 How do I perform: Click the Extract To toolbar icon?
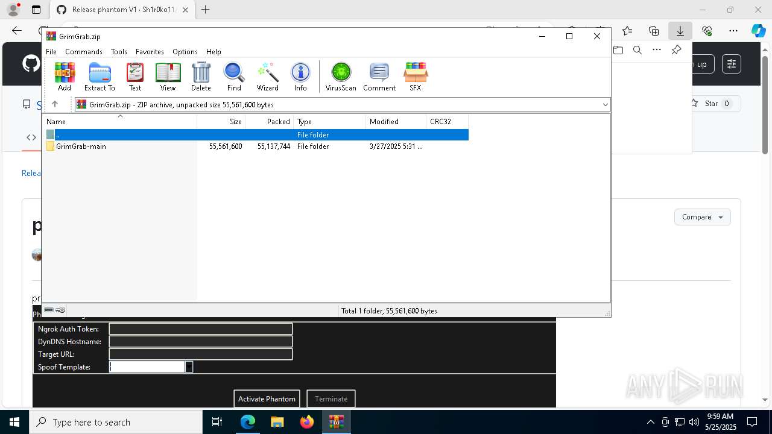pos(100,77)
